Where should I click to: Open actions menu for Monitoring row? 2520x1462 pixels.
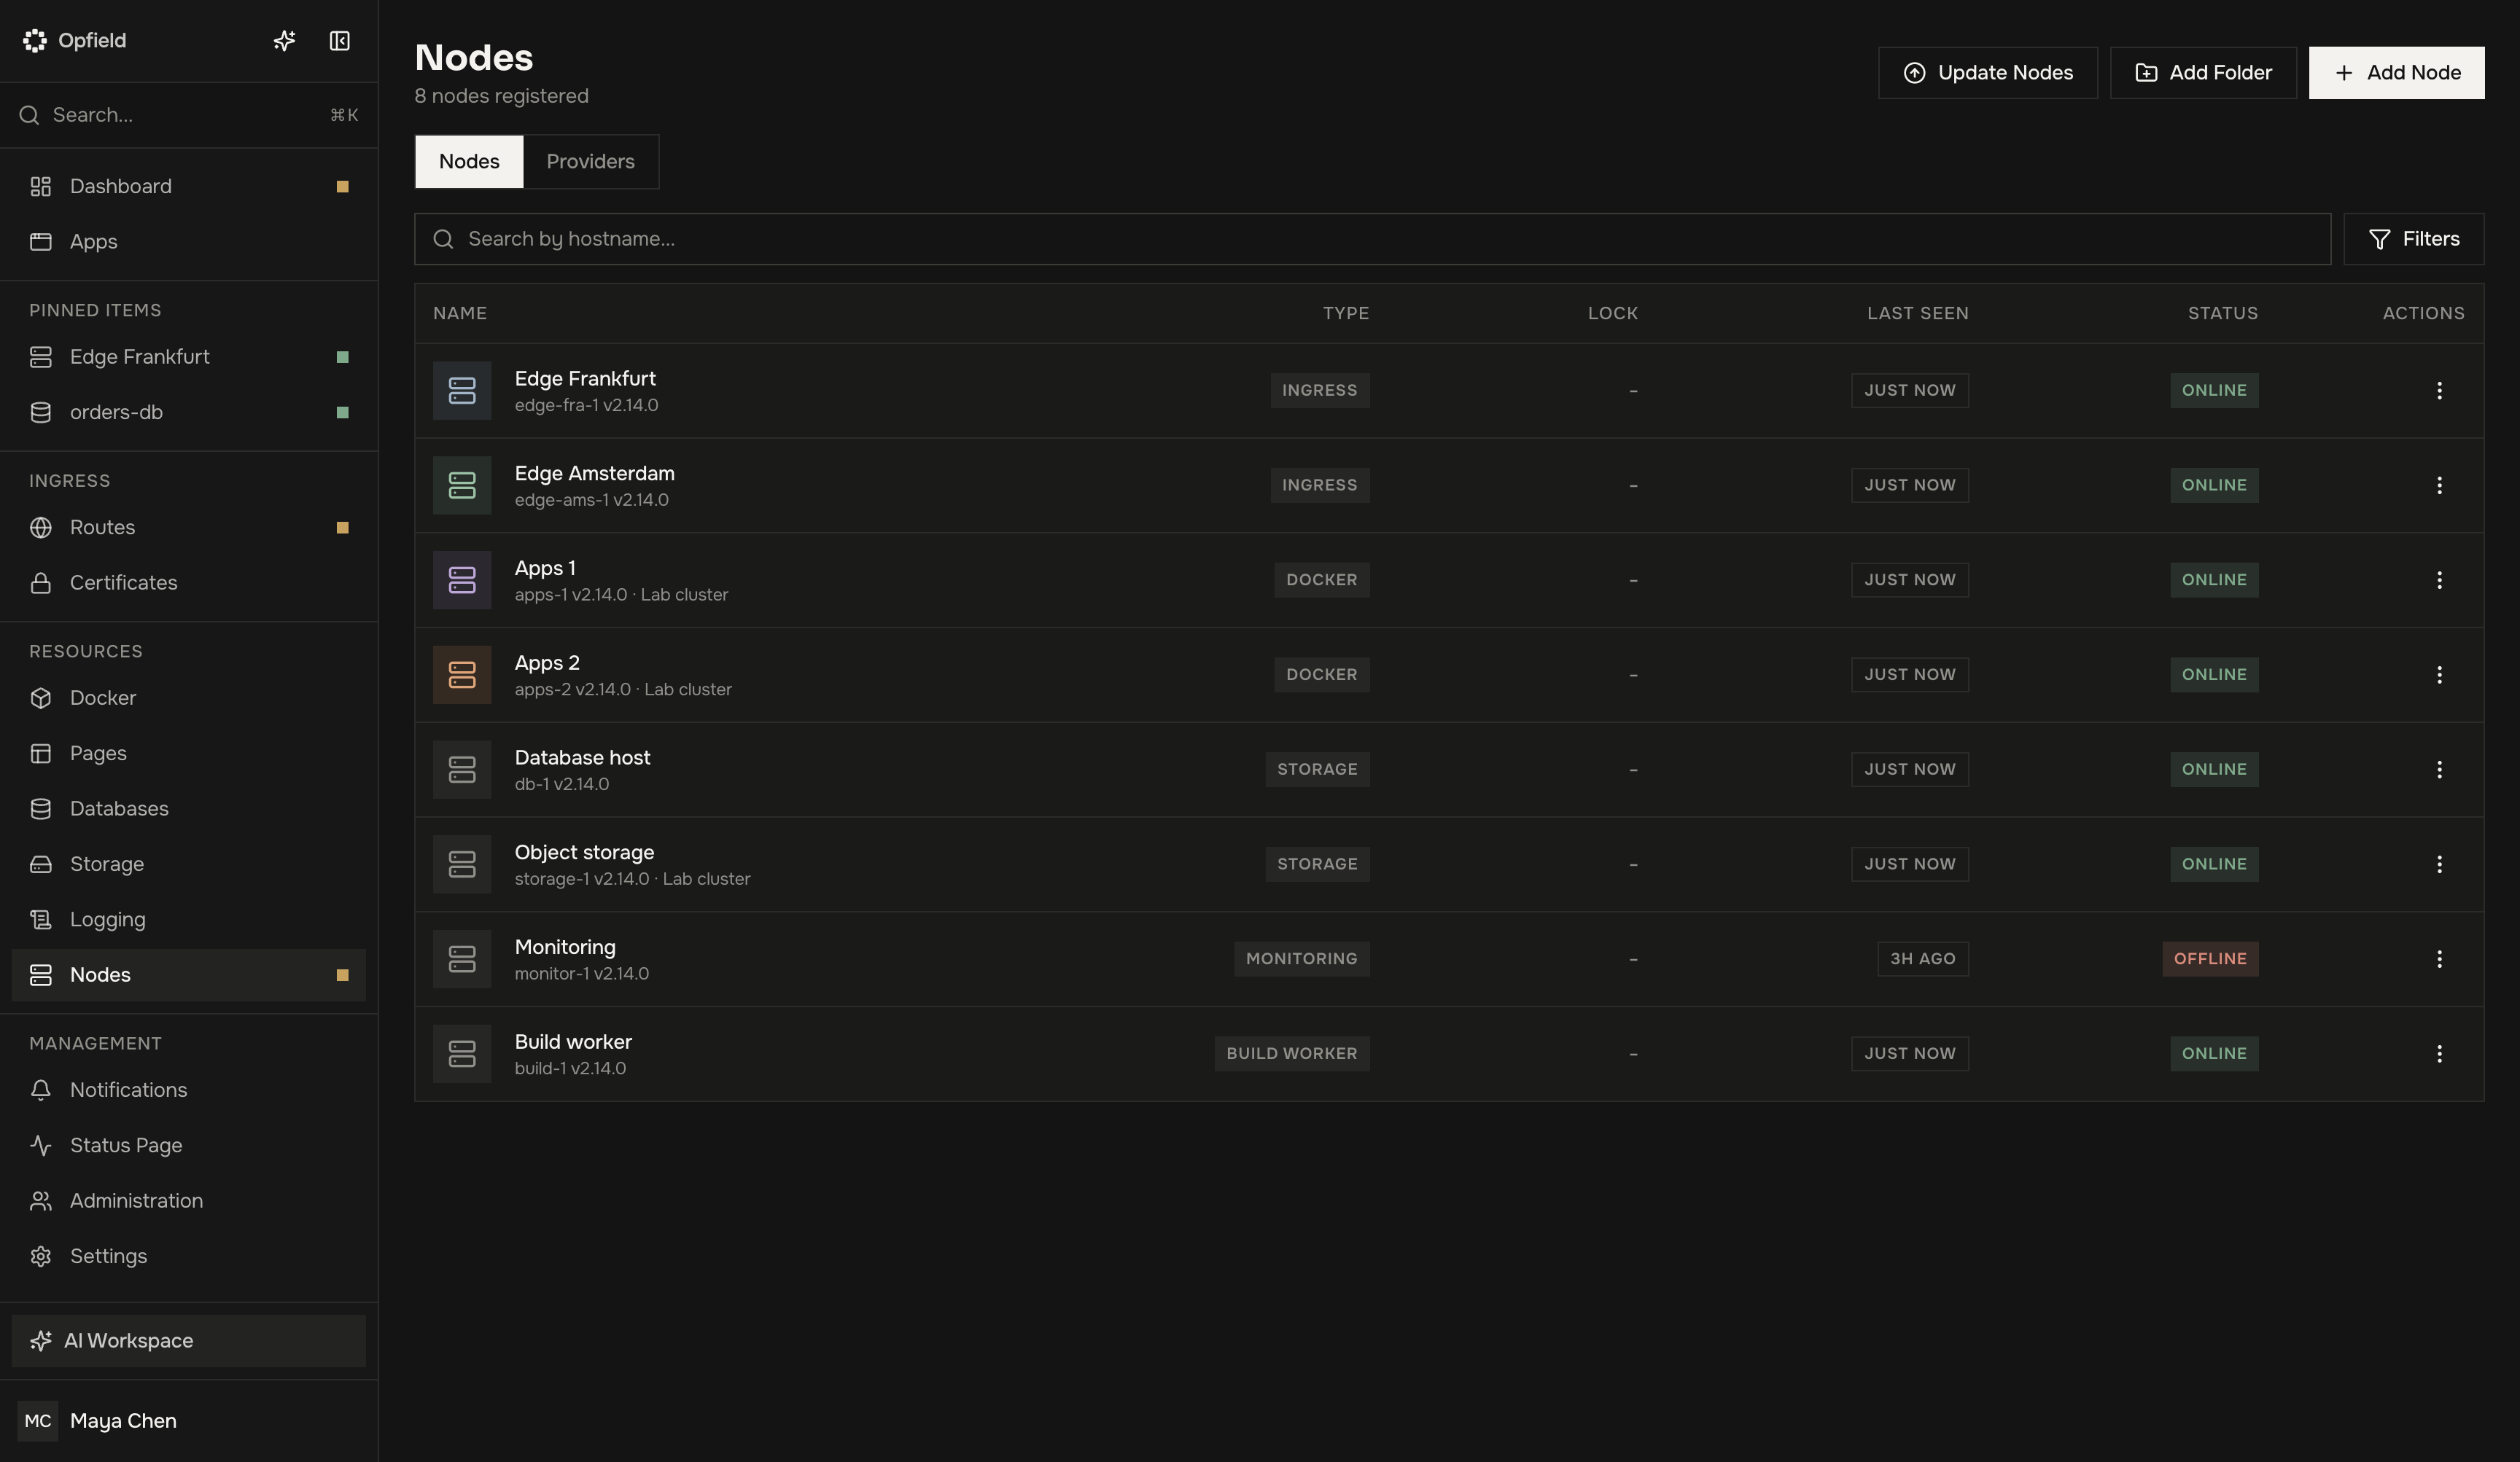pos(2439,959)
